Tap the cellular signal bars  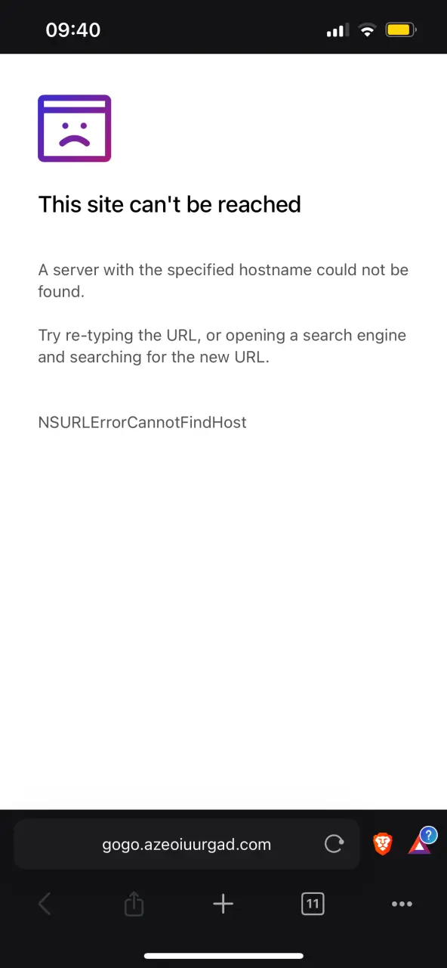coord(337,31)
